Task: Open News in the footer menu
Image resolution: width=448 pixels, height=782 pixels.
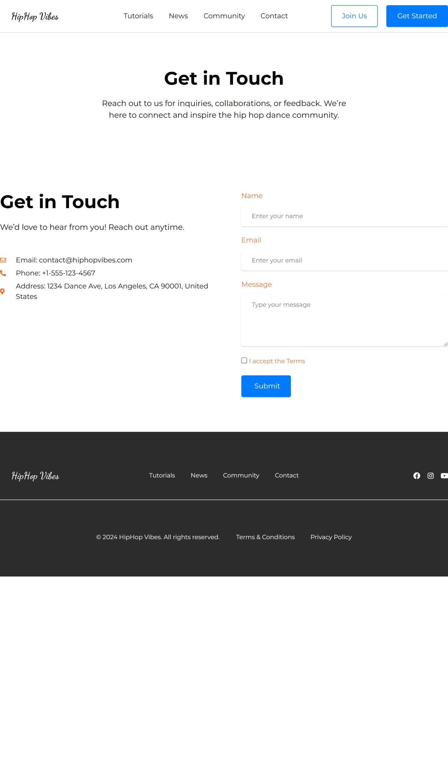Action: [199, 475]
